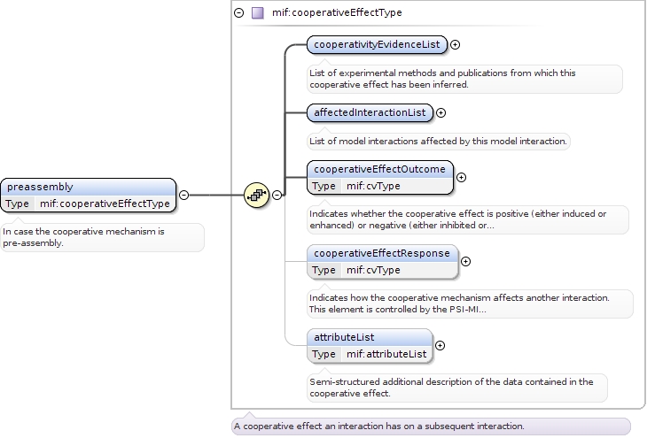
Task: Expand the affectedInteractionList element
Action: click(x=441, y=112)
